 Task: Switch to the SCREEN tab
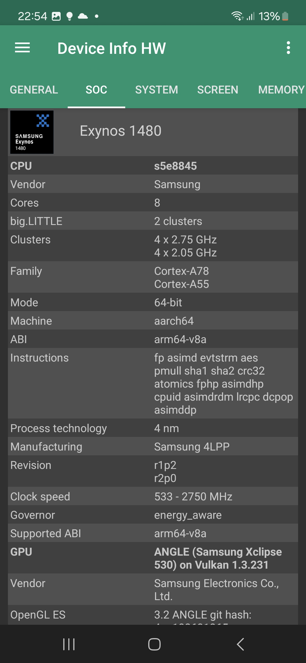click(218, 90)
